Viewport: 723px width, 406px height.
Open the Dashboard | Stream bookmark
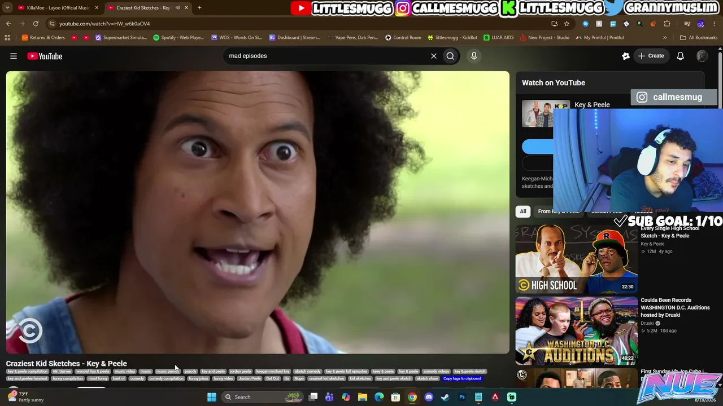[x=294, y=38]
